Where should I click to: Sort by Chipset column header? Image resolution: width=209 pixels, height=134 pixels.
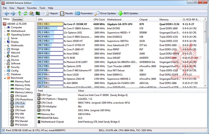[x=148, y=20]
